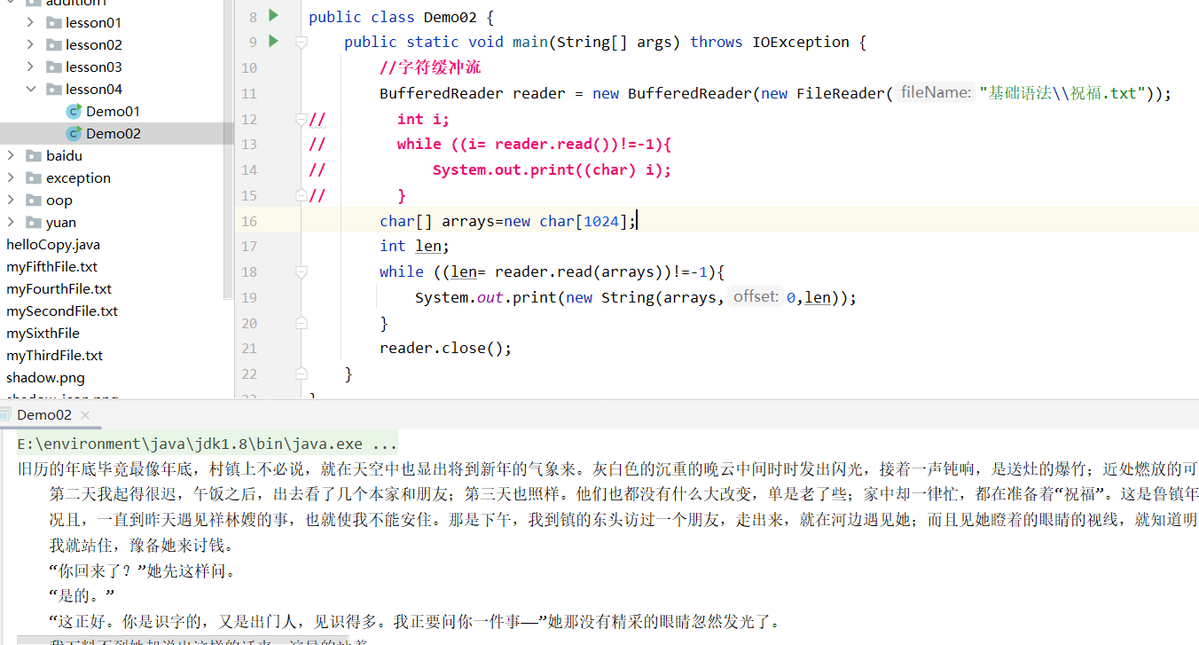Image resolution: width=1199 pixels, height=645 pixels.
Task: Click run gutter arrow beside main method
Action: [x=273, y=41]
